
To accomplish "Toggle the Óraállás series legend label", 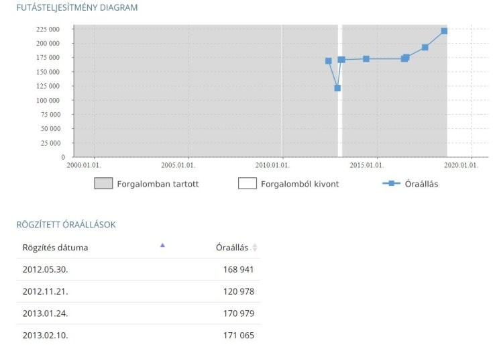I will pyautogui.click(x=422, y=184).
